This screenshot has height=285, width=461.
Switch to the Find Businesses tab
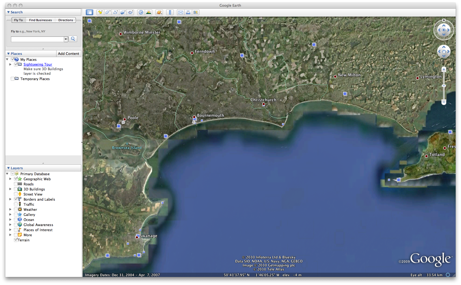tap(40, 20)
